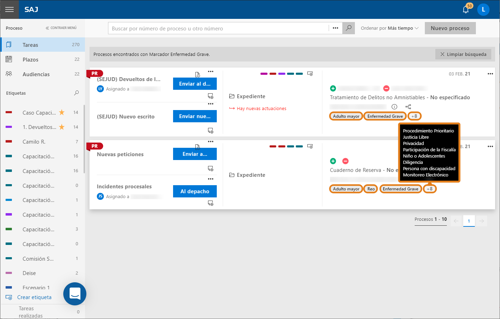500x319 pixels.
Task: Open info icon in first process
Action: point(394,107)
